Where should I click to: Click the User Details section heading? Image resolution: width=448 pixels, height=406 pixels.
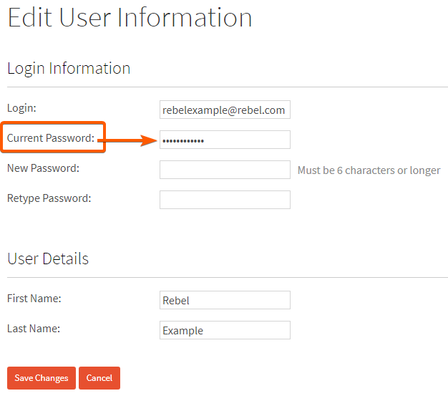click(x=48, y=258)
